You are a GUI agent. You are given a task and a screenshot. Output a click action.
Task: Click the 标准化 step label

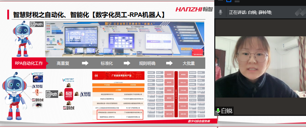click(x=107, y=63)
